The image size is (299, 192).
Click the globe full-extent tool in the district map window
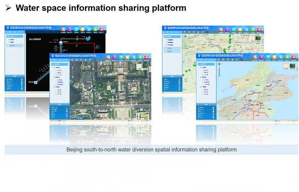(219, 60)
